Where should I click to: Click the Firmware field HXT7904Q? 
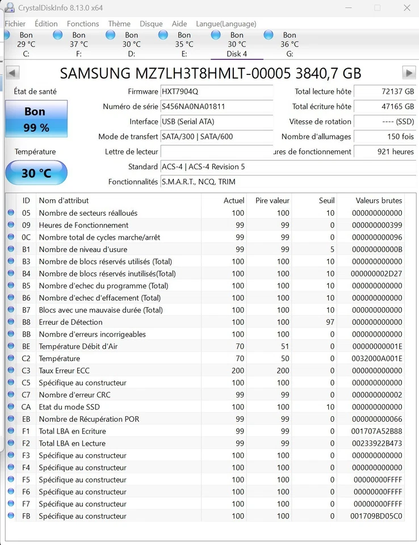[217, 91]
